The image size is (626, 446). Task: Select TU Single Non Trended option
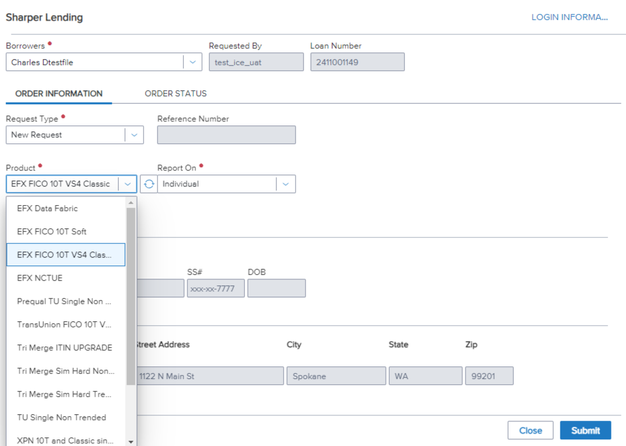(x=66, y=417)
